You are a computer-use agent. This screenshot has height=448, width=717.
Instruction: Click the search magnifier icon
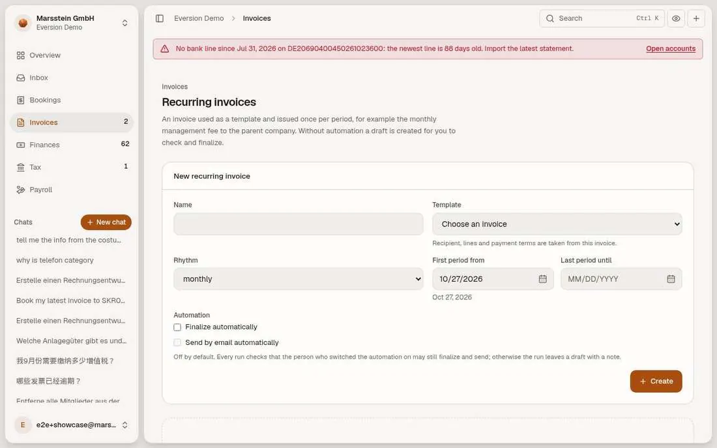coord(550,18)
